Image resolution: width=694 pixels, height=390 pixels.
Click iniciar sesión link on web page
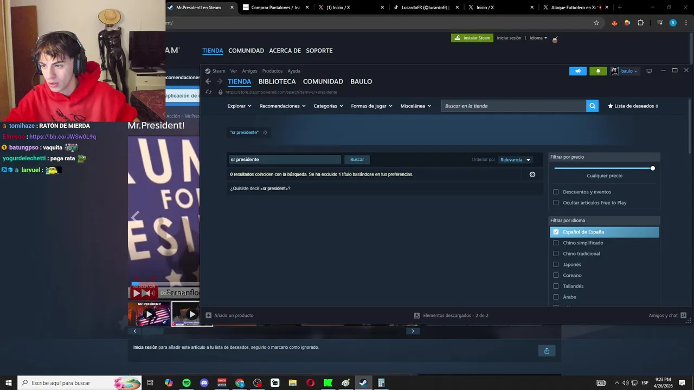point(509,38)
